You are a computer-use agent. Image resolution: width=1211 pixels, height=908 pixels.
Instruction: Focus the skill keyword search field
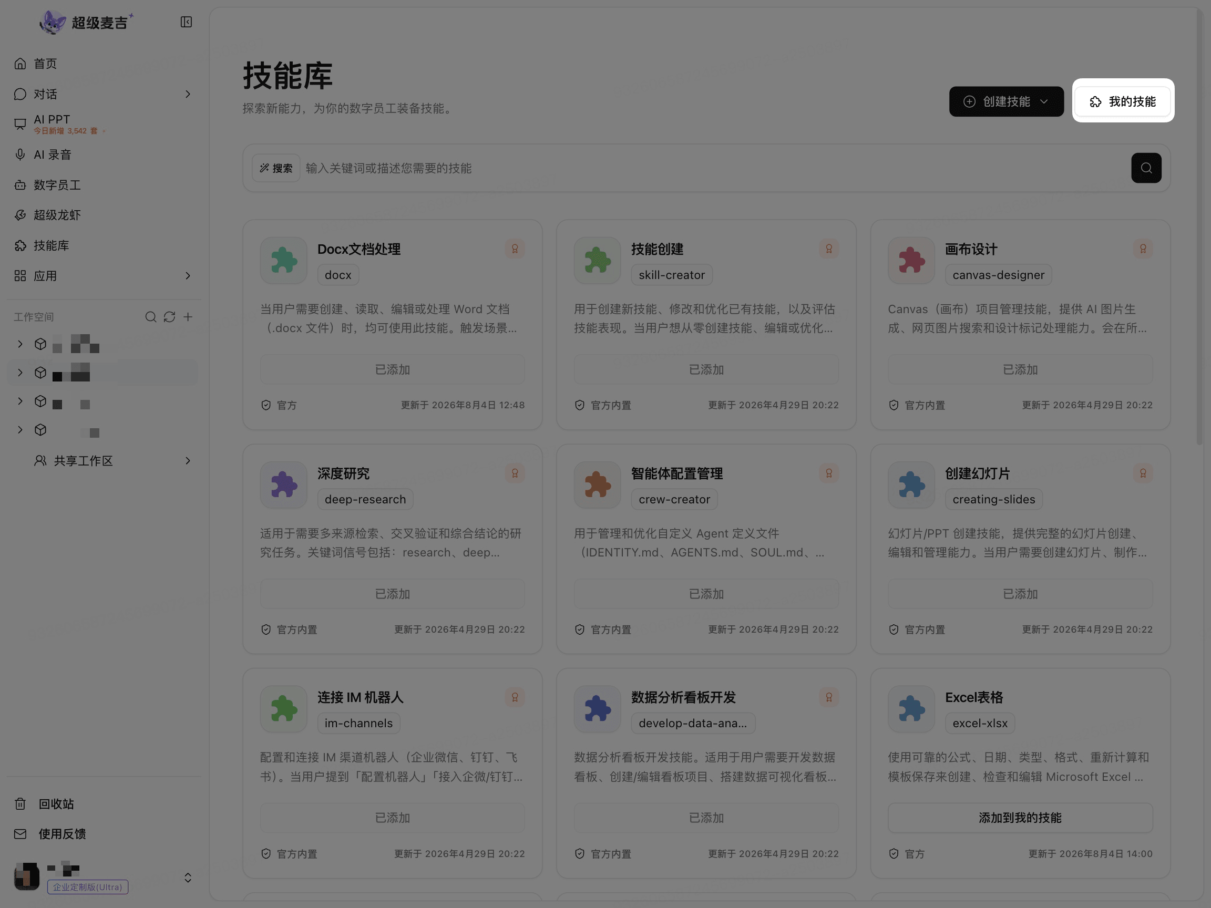714,168
